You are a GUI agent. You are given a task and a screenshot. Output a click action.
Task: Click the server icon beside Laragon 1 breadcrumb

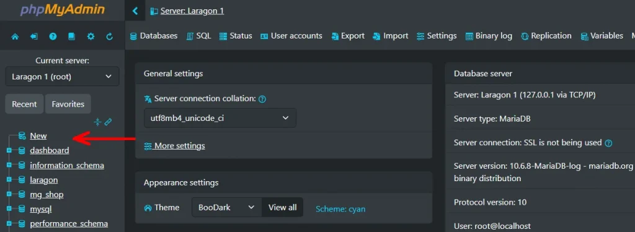click(154, 11)
